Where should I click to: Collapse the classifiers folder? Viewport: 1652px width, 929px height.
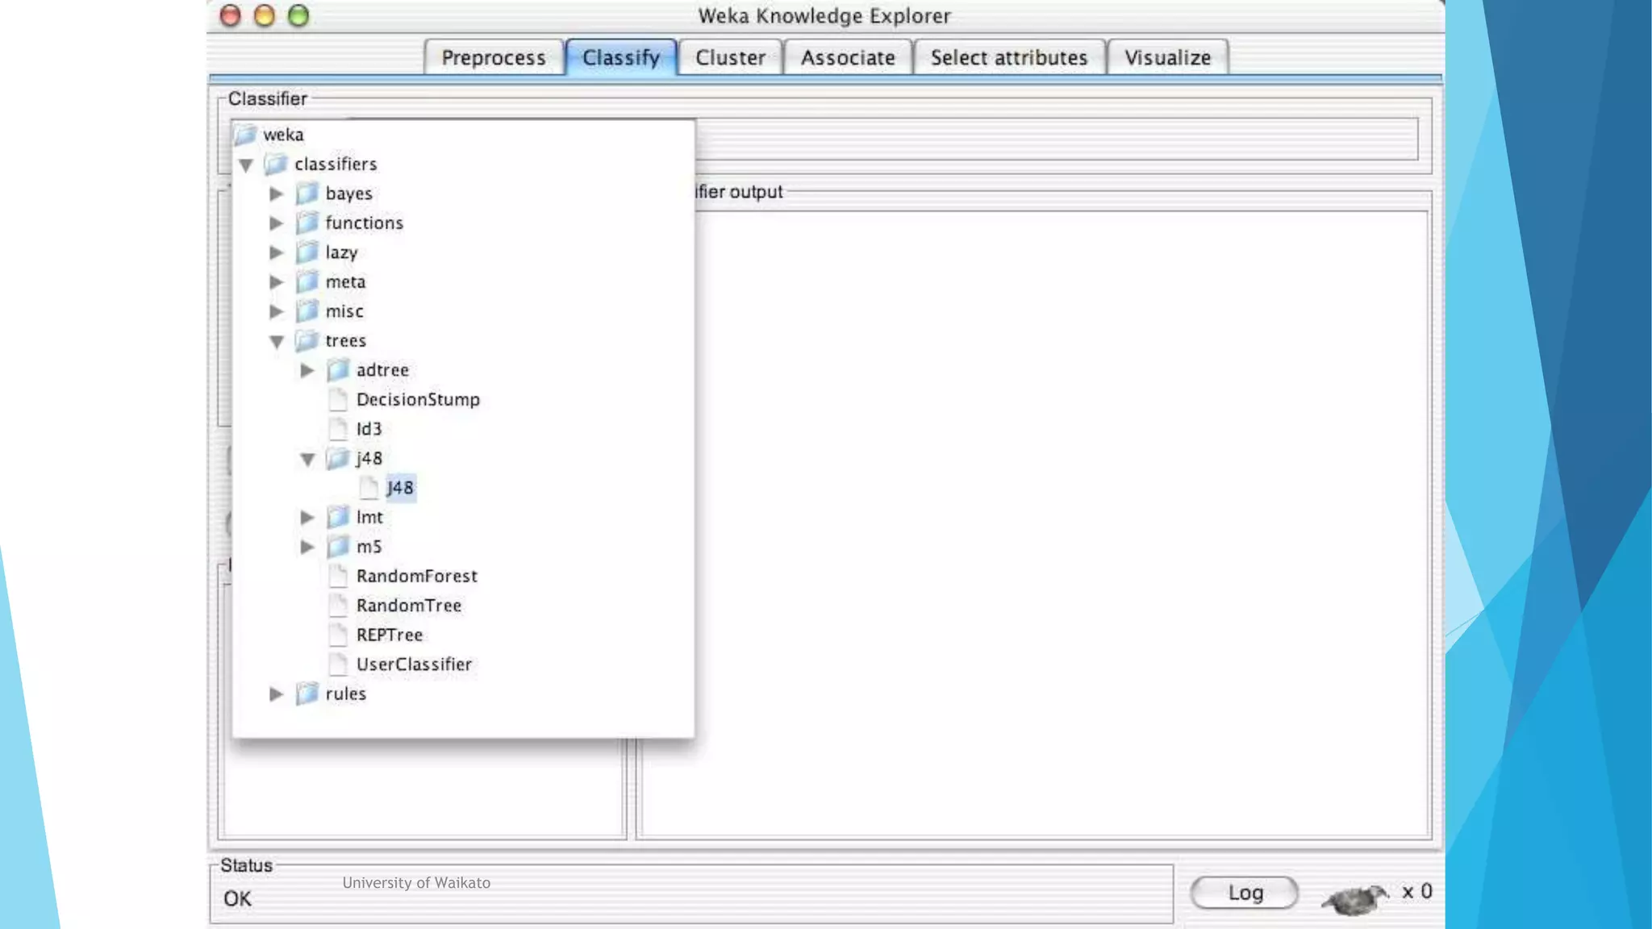pyautogui.click(x=246, y=165)
